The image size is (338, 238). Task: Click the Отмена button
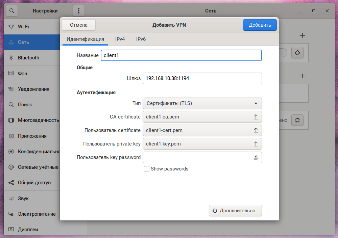pos(79,25)
